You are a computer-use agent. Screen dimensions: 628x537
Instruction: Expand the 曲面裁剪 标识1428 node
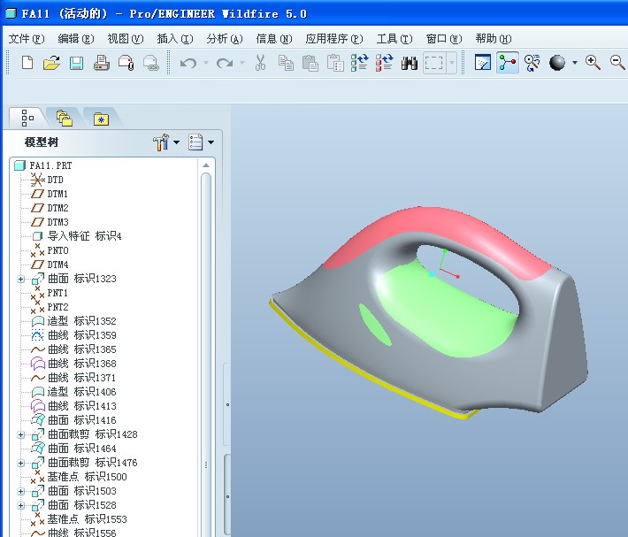[21, 435]
